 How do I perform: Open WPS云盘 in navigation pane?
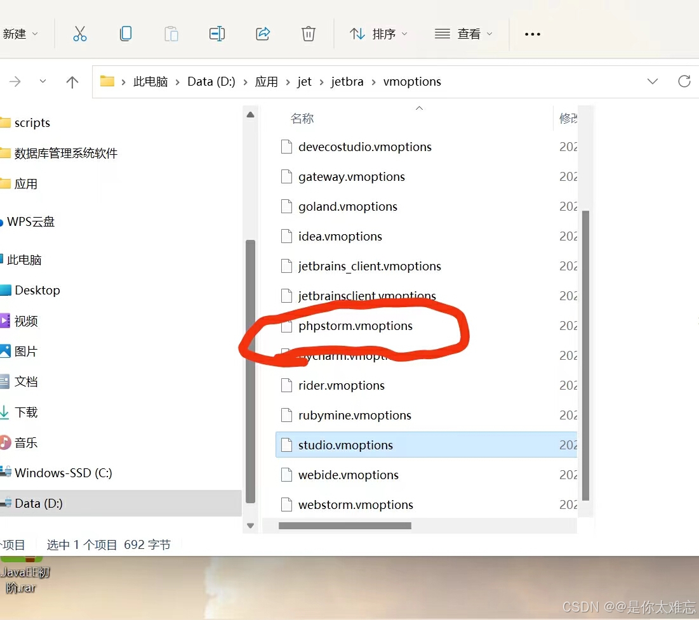point(28,221)
